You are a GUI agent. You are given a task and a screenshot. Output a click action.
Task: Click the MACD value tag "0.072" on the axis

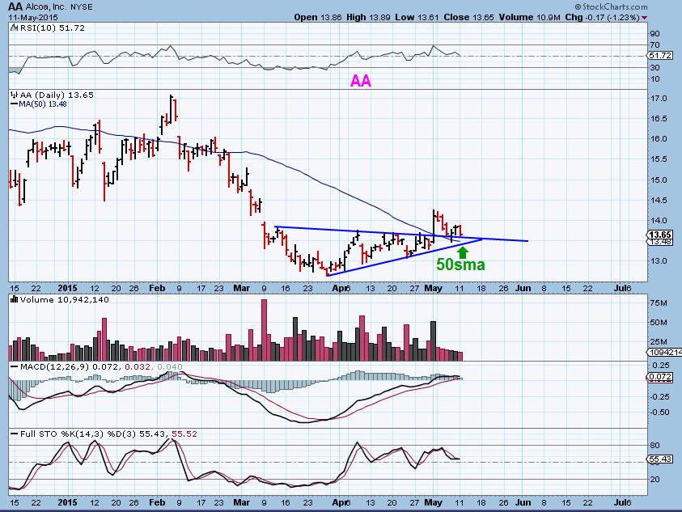[660, 377]
